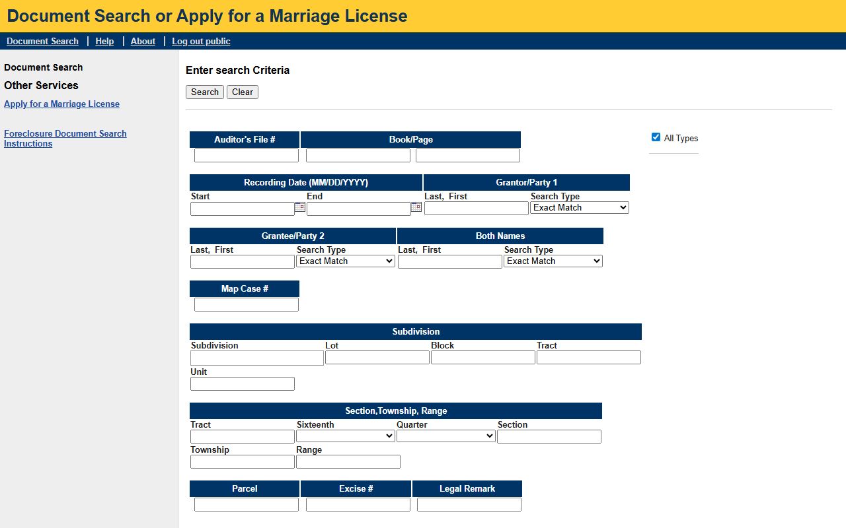846x528 pixels.
Task: Focus the Lot input field
Action: [x=377, y=358]
